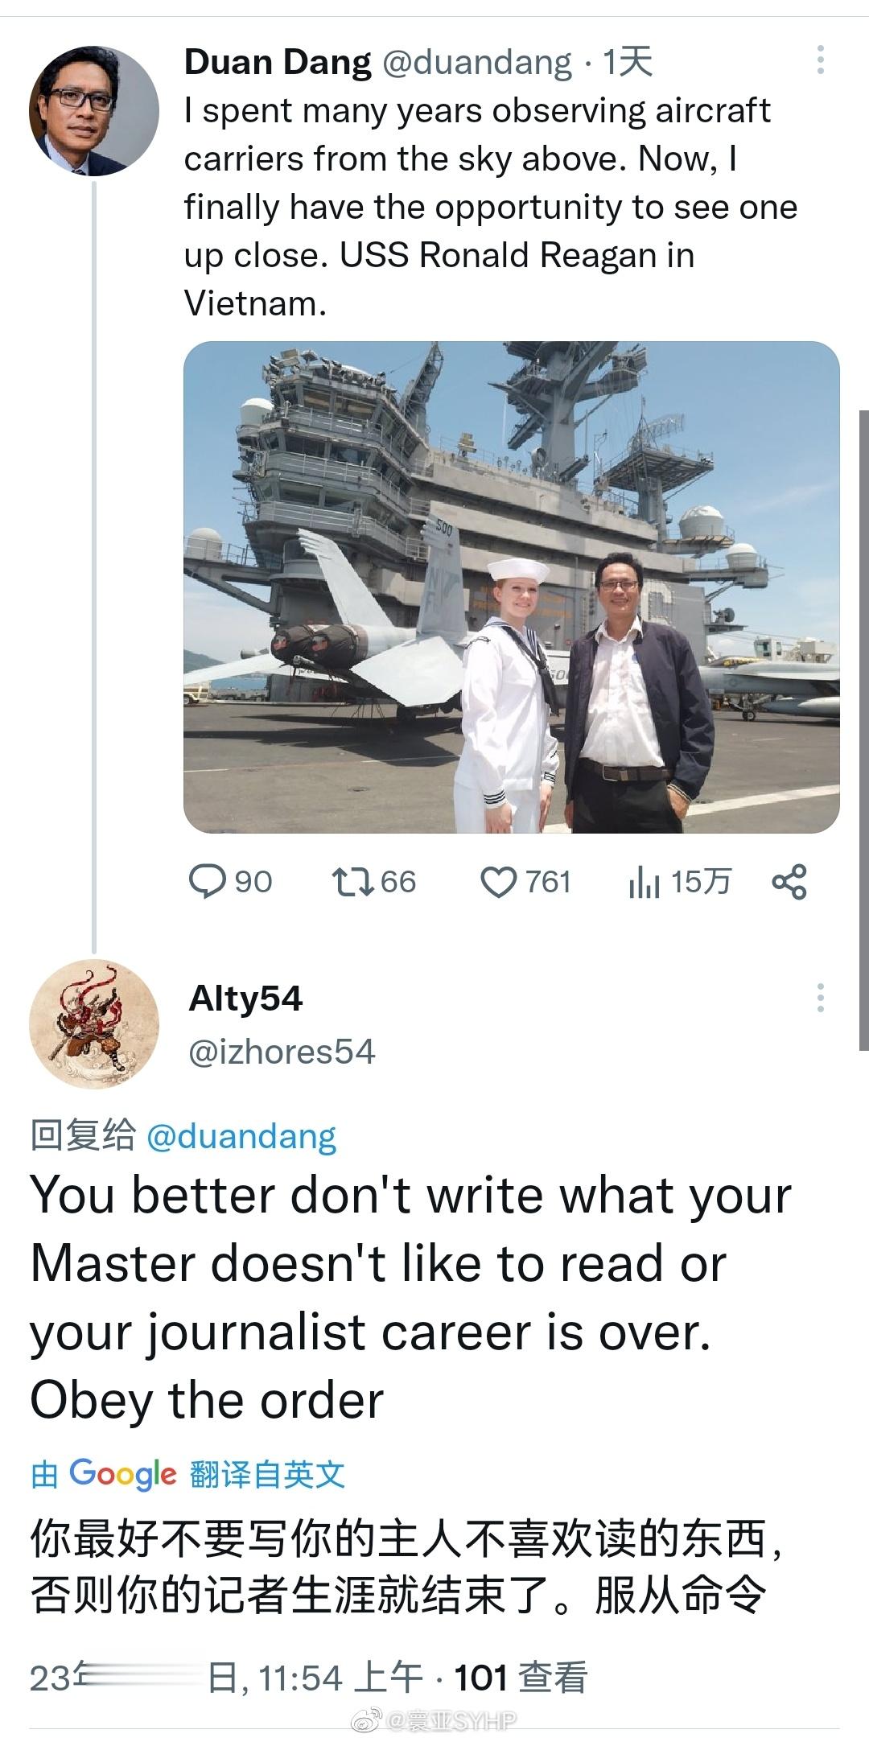Toggle Google translation label 翻译自英文
869x1742 pixels.
pos(267,1475)
